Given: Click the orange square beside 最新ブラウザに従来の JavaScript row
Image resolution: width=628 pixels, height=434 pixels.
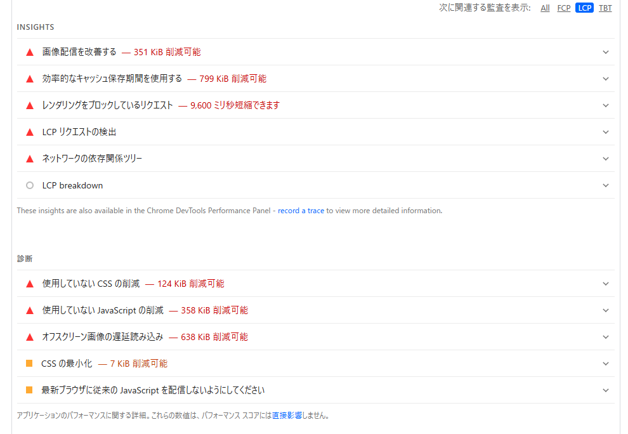Looking at the screenshot, I should click(30, 390).
